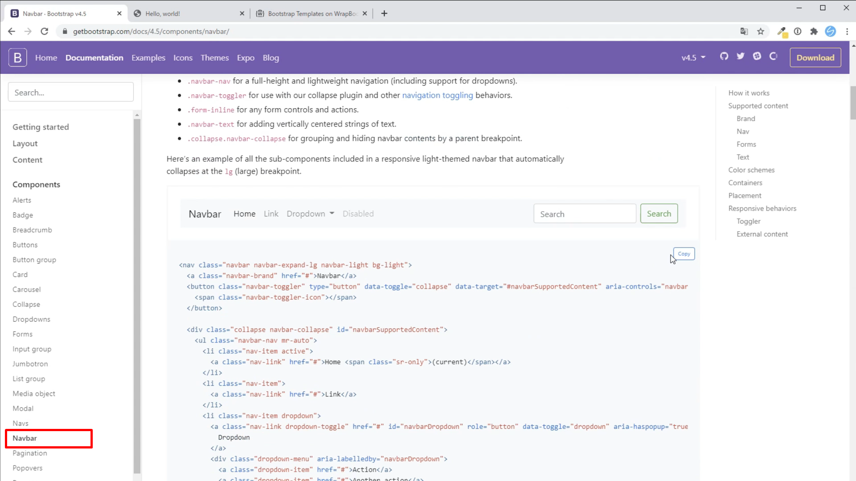Open Slack icon in purple header
856x481 pixels.
coord(757,56)
